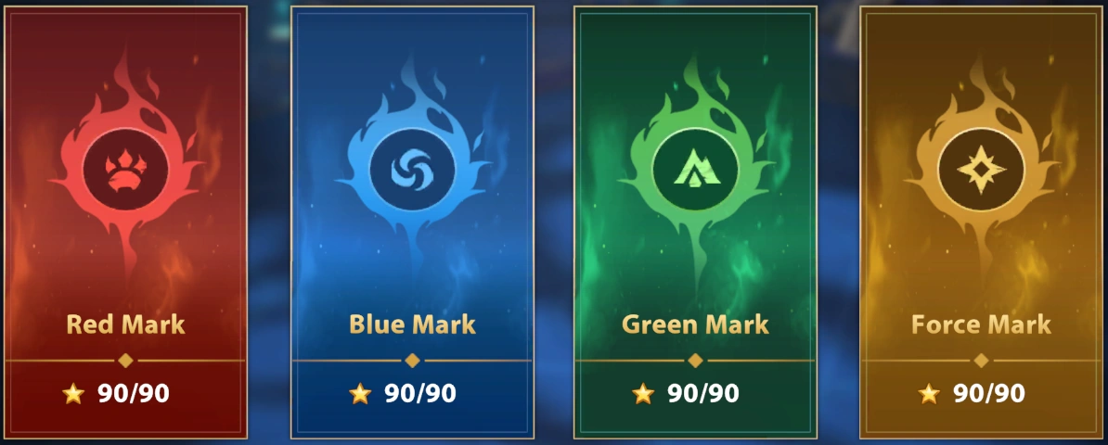Click the diamond divider on Red Mark card
This screenshot has height=445, width=1108.
tap(125, 361)
